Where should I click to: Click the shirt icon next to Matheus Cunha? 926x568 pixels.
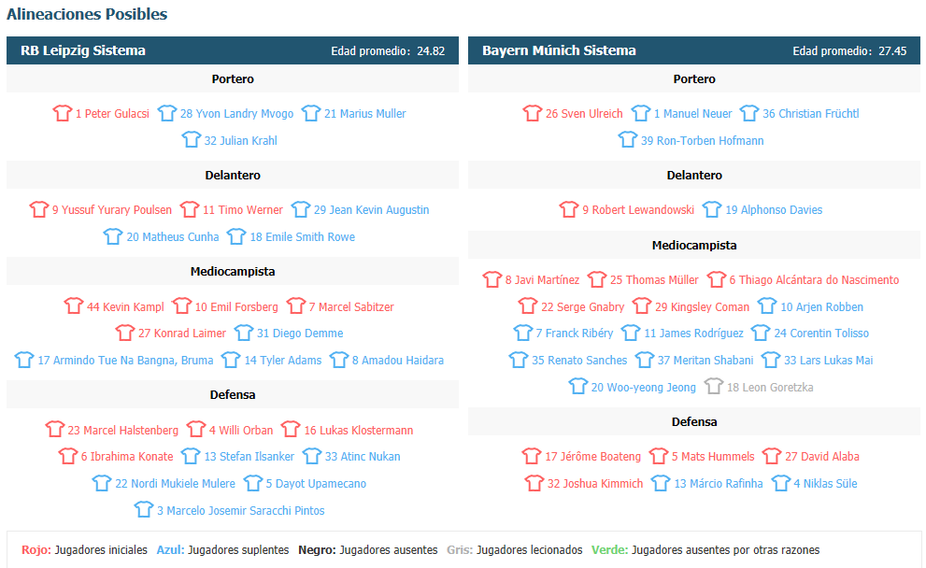click(x=113, y=236)
